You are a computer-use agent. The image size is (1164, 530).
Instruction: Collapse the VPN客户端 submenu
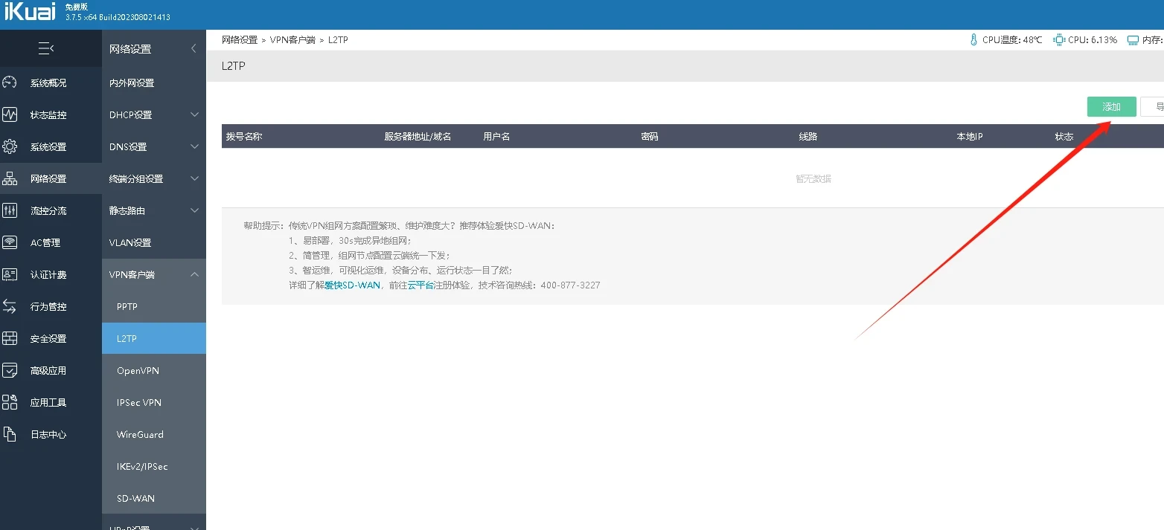tap(153, 274)
